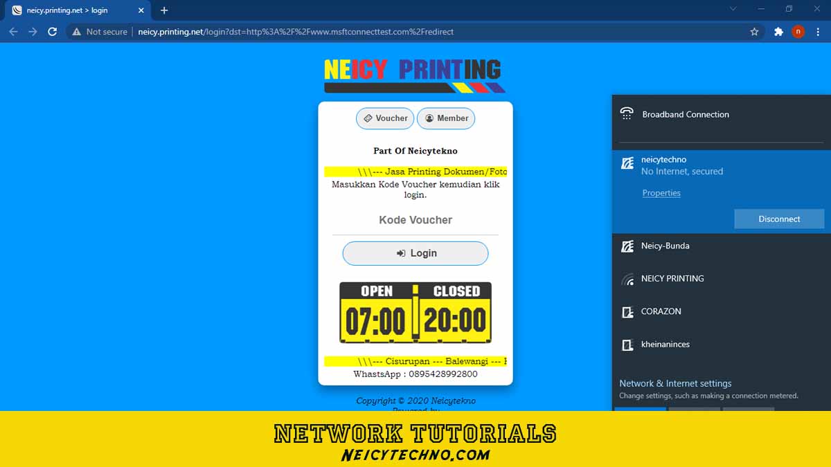Image resolution: width=831 pixels, height=467 pixels.
Task: Click the open/closed hours sign image
Action: (x=415, y=312)
